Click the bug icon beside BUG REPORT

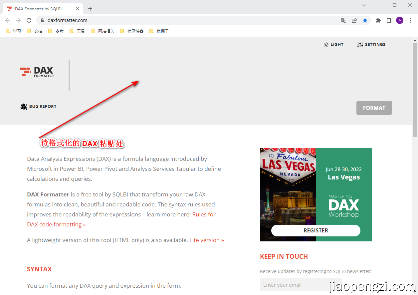click(24, 107)
